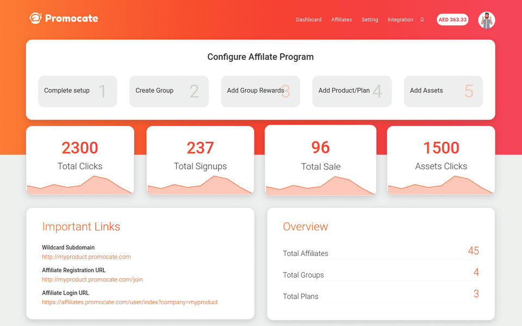Select the Add Product/Plan step 4
Viewport: 522px width, 326px height.
[352, 91]
